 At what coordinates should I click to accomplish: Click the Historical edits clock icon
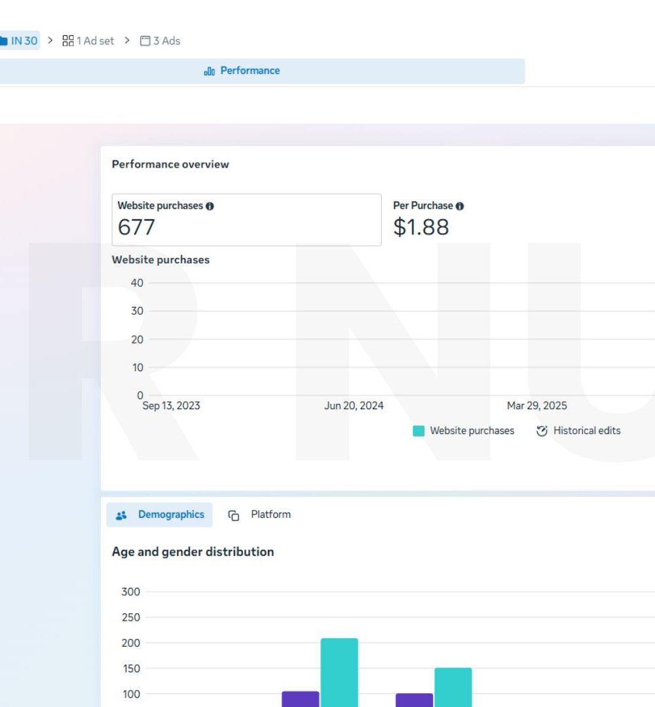[542, 431]
